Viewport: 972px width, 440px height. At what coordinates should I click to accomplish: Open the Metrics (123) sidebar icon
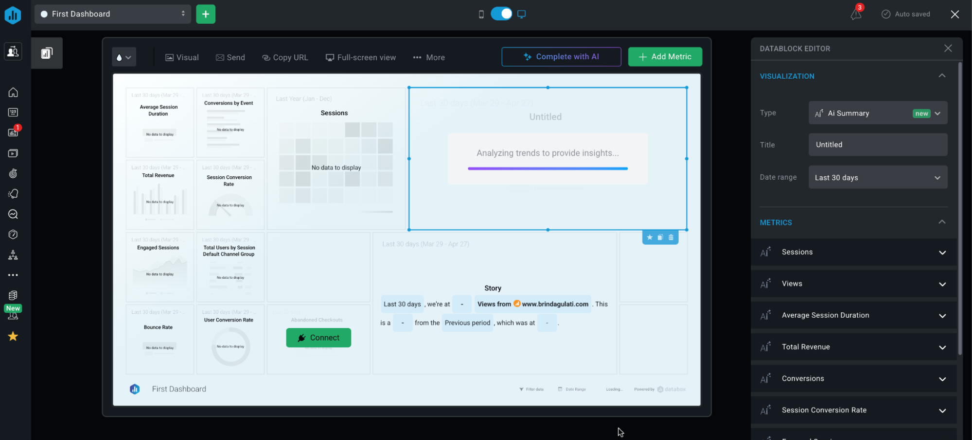coord(13,112)
